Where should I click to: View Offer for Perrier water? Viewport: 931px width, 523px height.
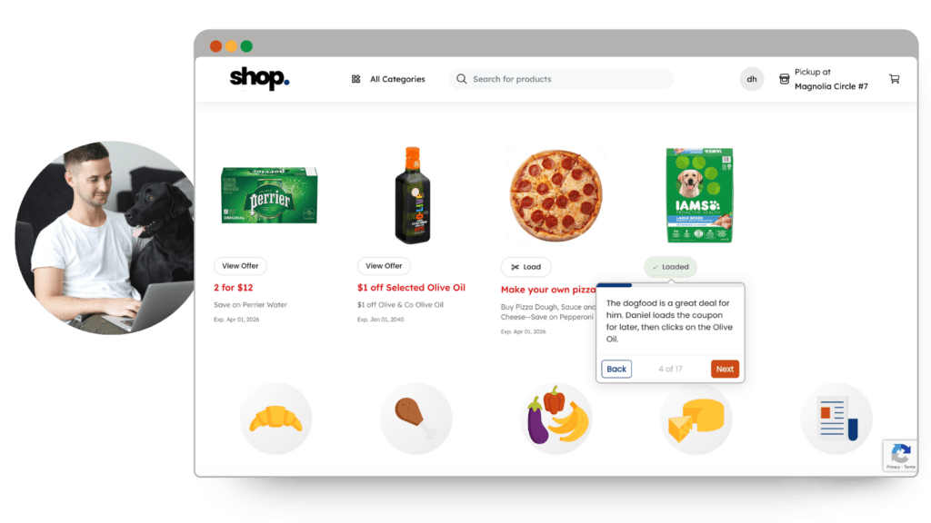(x=240, y=266)
